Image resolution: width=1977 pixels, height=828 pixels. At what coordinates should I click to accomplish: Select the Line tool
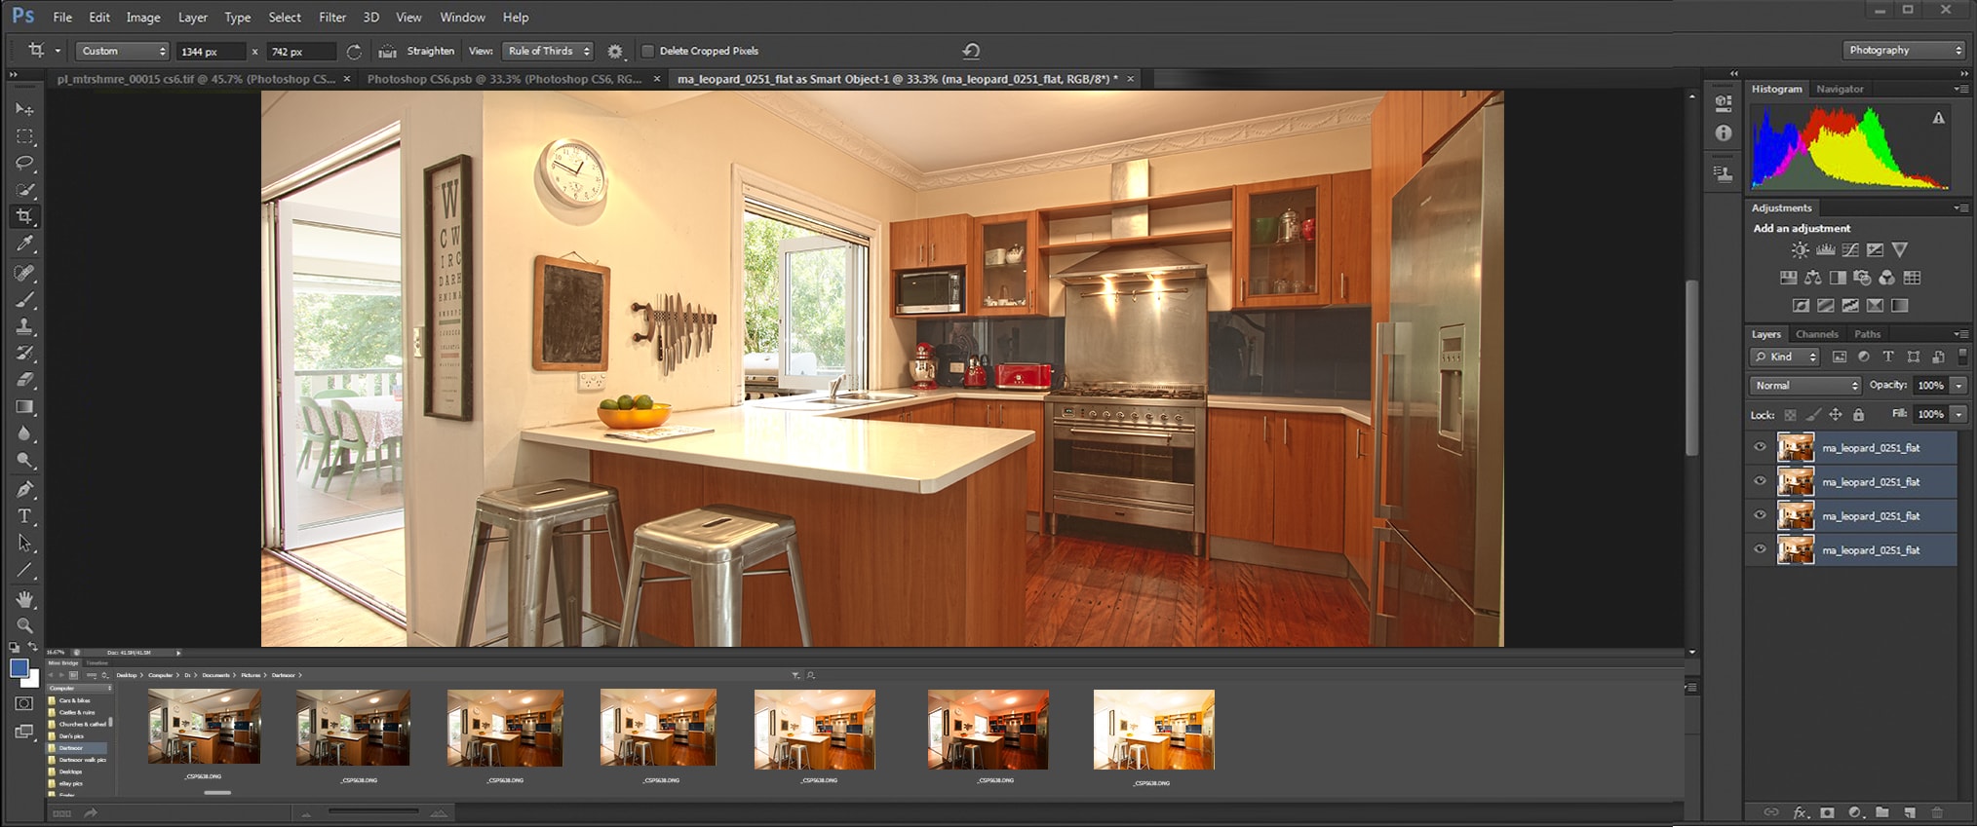point(24,571)
